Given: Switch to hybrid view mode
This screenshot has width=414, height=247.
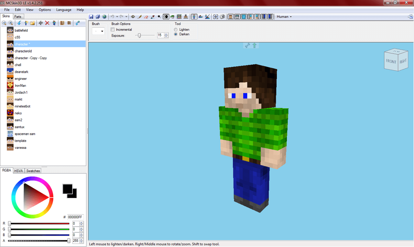Looking at the screenshot, I should (x=207, y=16).
